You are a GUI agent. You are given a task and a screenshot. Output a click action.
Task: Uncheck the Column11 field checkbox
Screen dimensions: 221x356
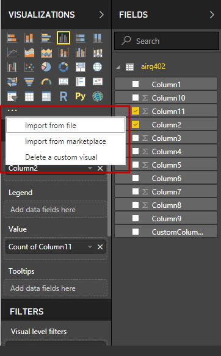(x=136, y=111)
